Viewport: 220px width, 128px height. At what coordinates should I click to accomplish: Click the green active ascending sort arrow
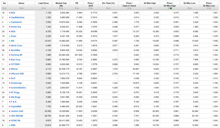[171, 8]
